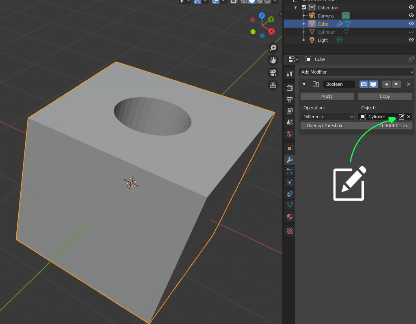
Task: Open the Object Constraints properties tab
Action: (x=289, y=194)
